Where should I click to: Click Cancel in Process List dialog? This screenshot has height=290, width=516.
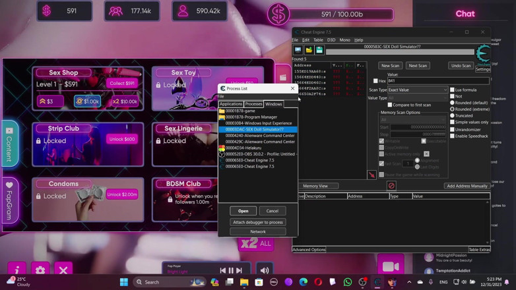pos(272,211)
